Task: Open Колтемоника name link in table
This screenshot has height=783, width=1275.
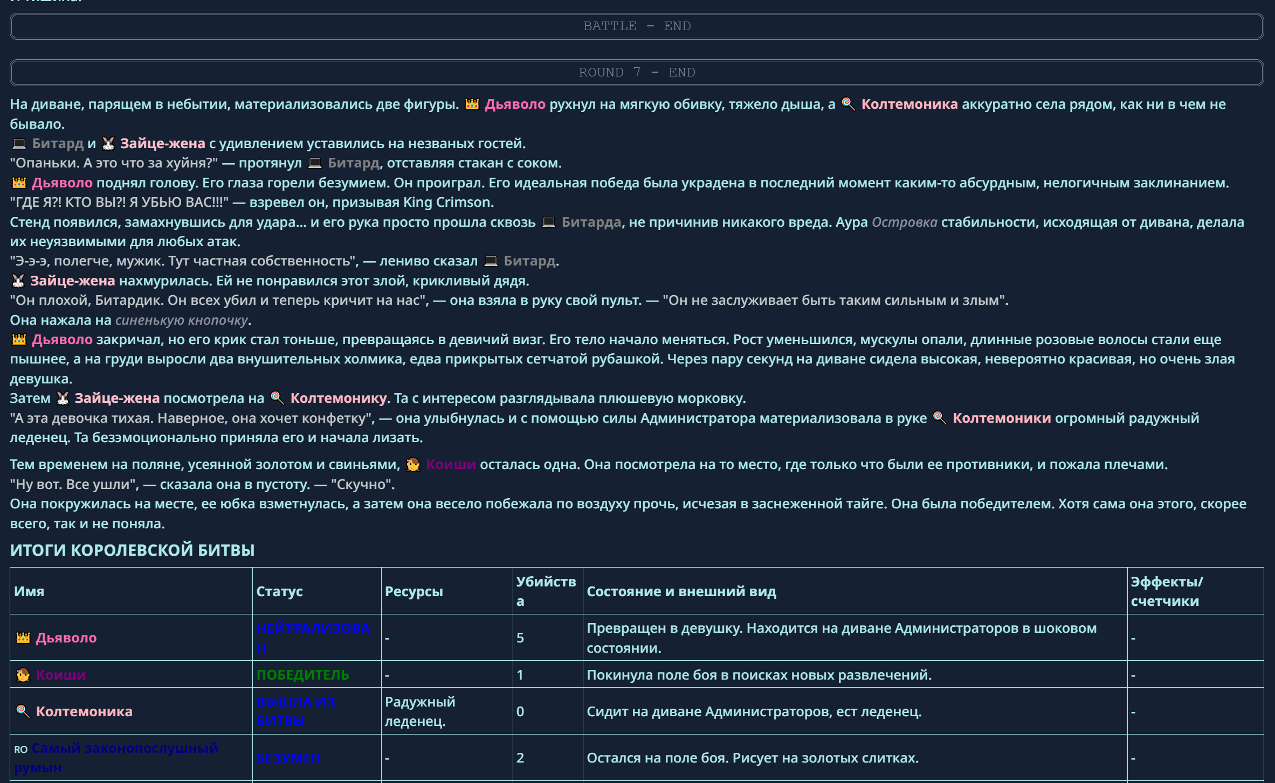Action: 84,711
